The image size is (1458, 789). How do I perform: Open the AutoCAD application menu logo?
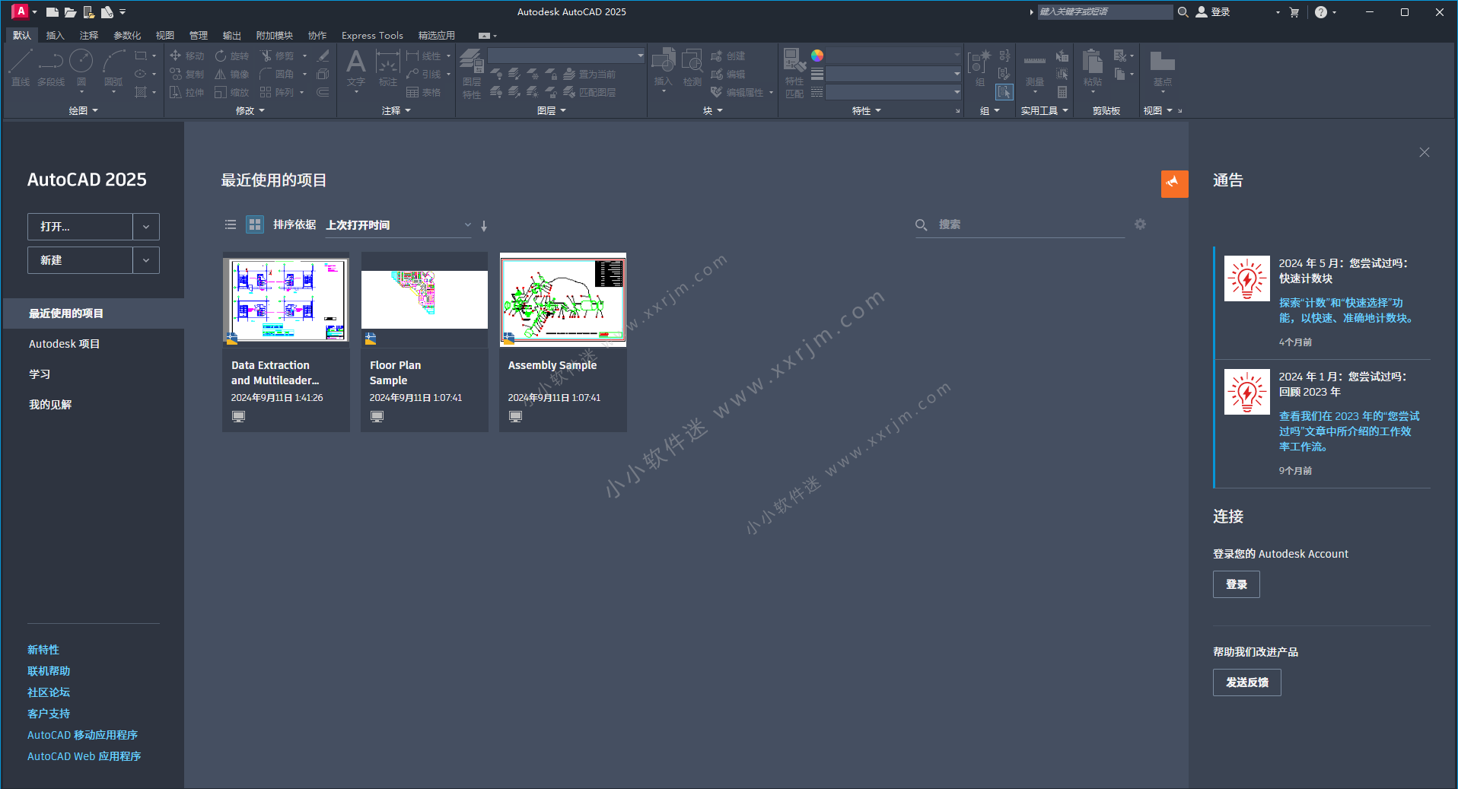click(21, 11)
